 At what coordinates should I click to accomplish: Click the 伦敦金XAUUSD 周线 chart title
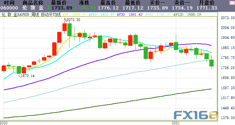coord(20,14)
